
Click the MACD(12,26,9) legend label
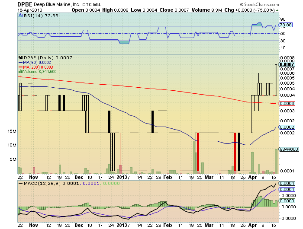point(42,183)
